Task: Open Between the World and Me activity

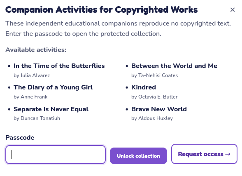Action: [x=174, y=66]
